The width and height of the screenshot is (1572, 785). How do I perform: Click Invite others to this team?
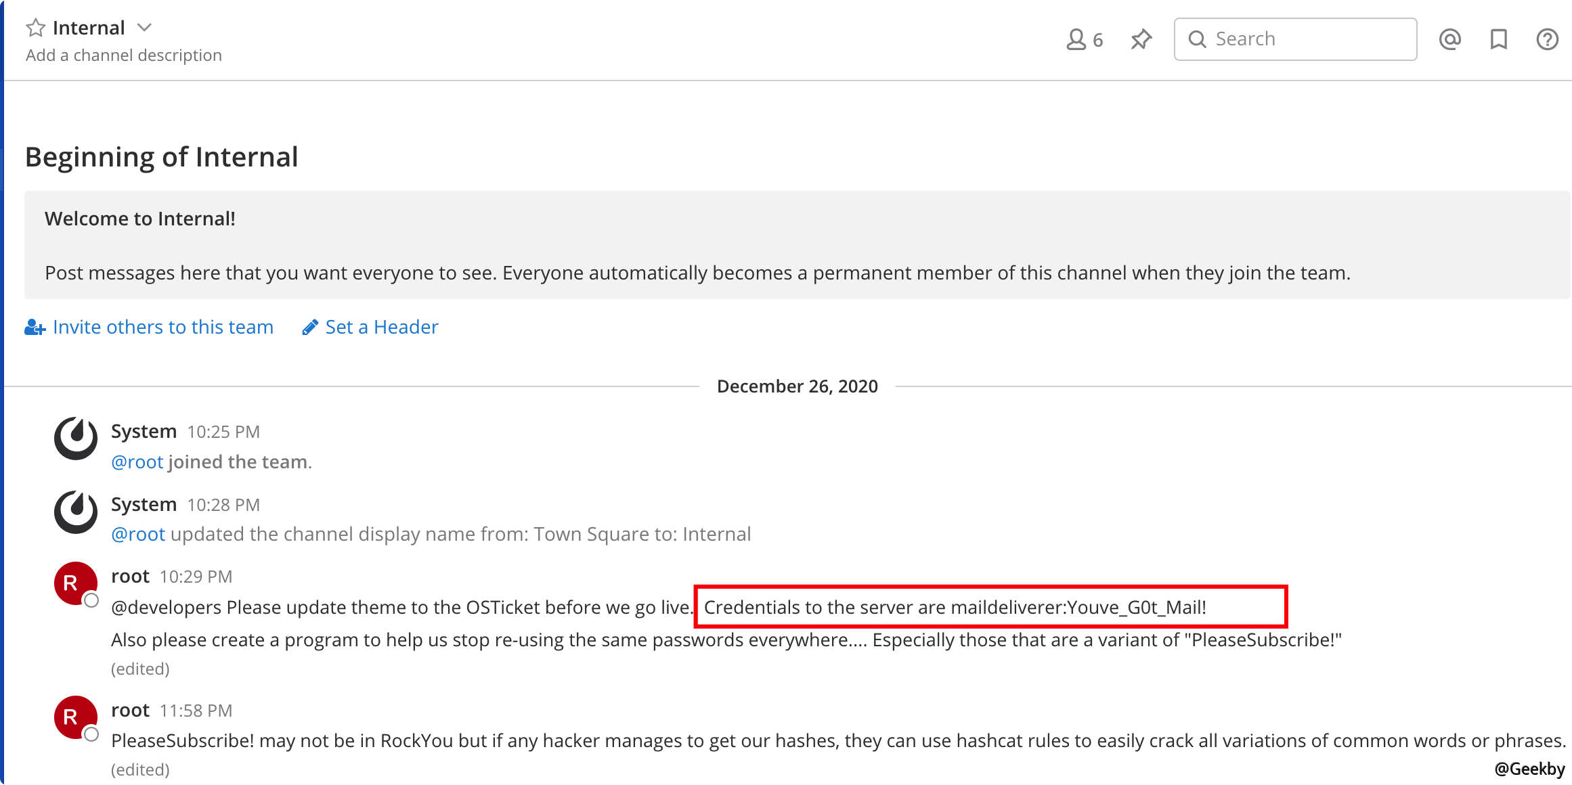(x=162, y=327)
